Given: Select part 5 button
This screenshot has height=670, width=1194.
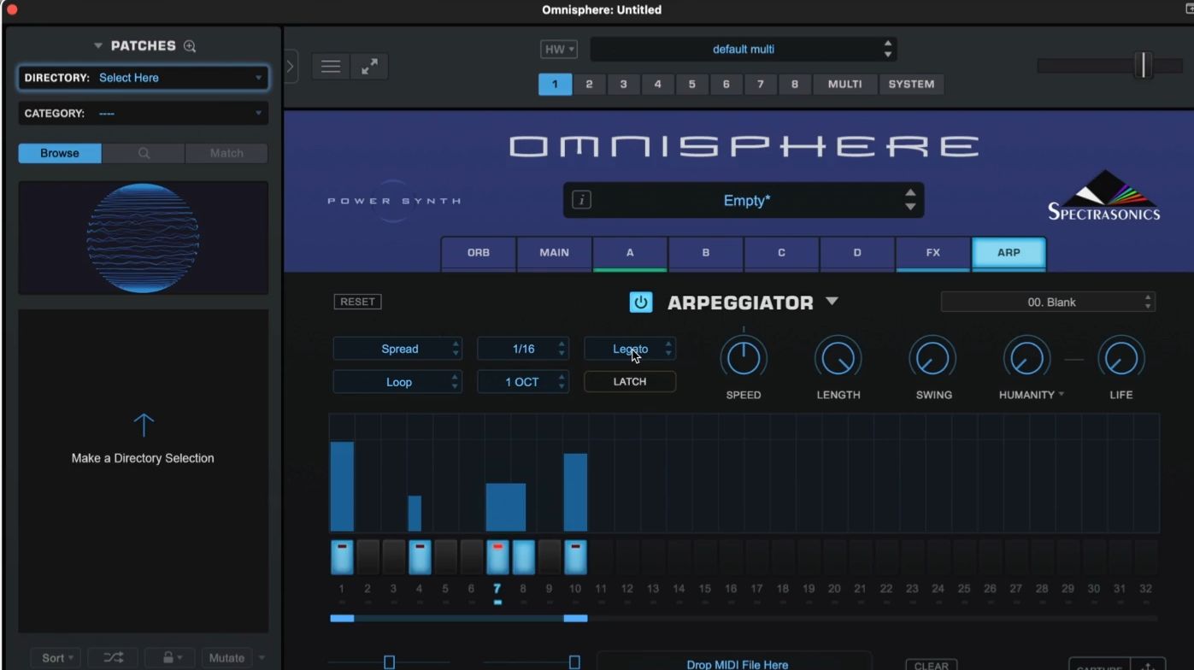Looking at the screenshot, I should click(x=692, y=84).
